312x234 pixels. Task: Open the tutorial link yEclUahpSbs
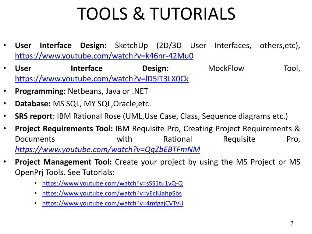112,193
